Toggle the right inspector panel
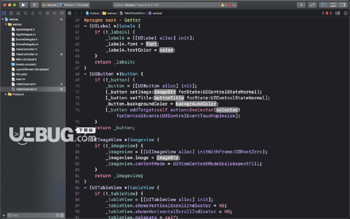 tap(342, 5)
